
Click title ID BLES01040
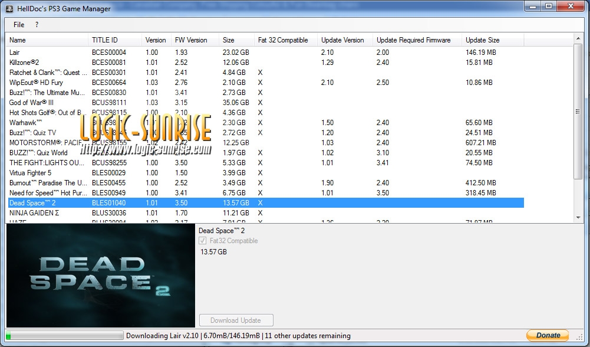[x=109, y=202]
